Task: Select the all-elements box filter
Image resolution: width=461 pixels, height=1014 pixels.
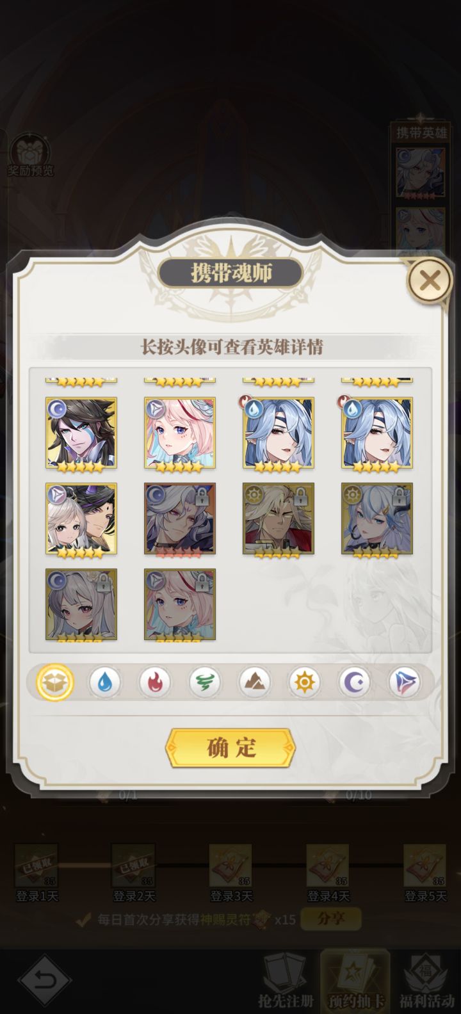Action: click(x=54, y=682)
